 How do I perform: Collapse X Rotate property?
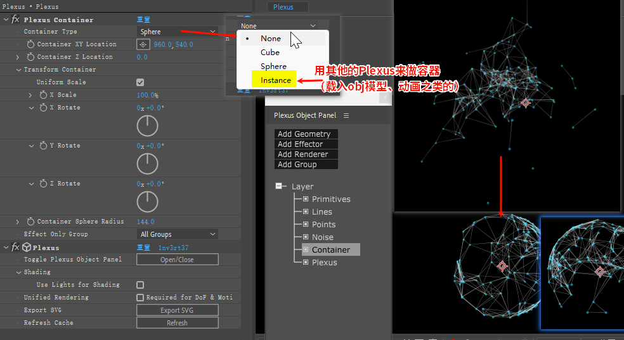[32, 108]
